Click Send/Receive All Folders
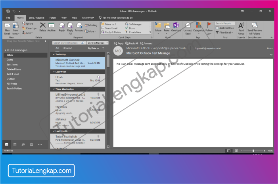 click(x=255, y=29)
